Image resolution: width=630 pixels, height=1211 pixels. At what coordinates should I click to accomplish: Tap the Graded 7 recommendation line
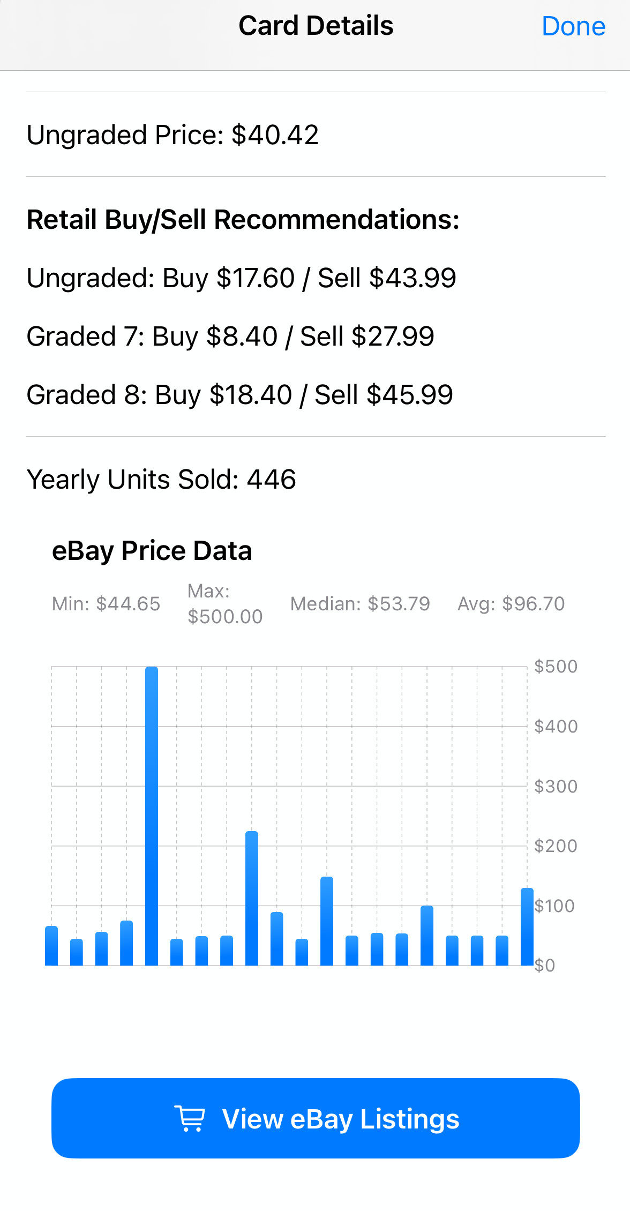(x=230, y=337)
